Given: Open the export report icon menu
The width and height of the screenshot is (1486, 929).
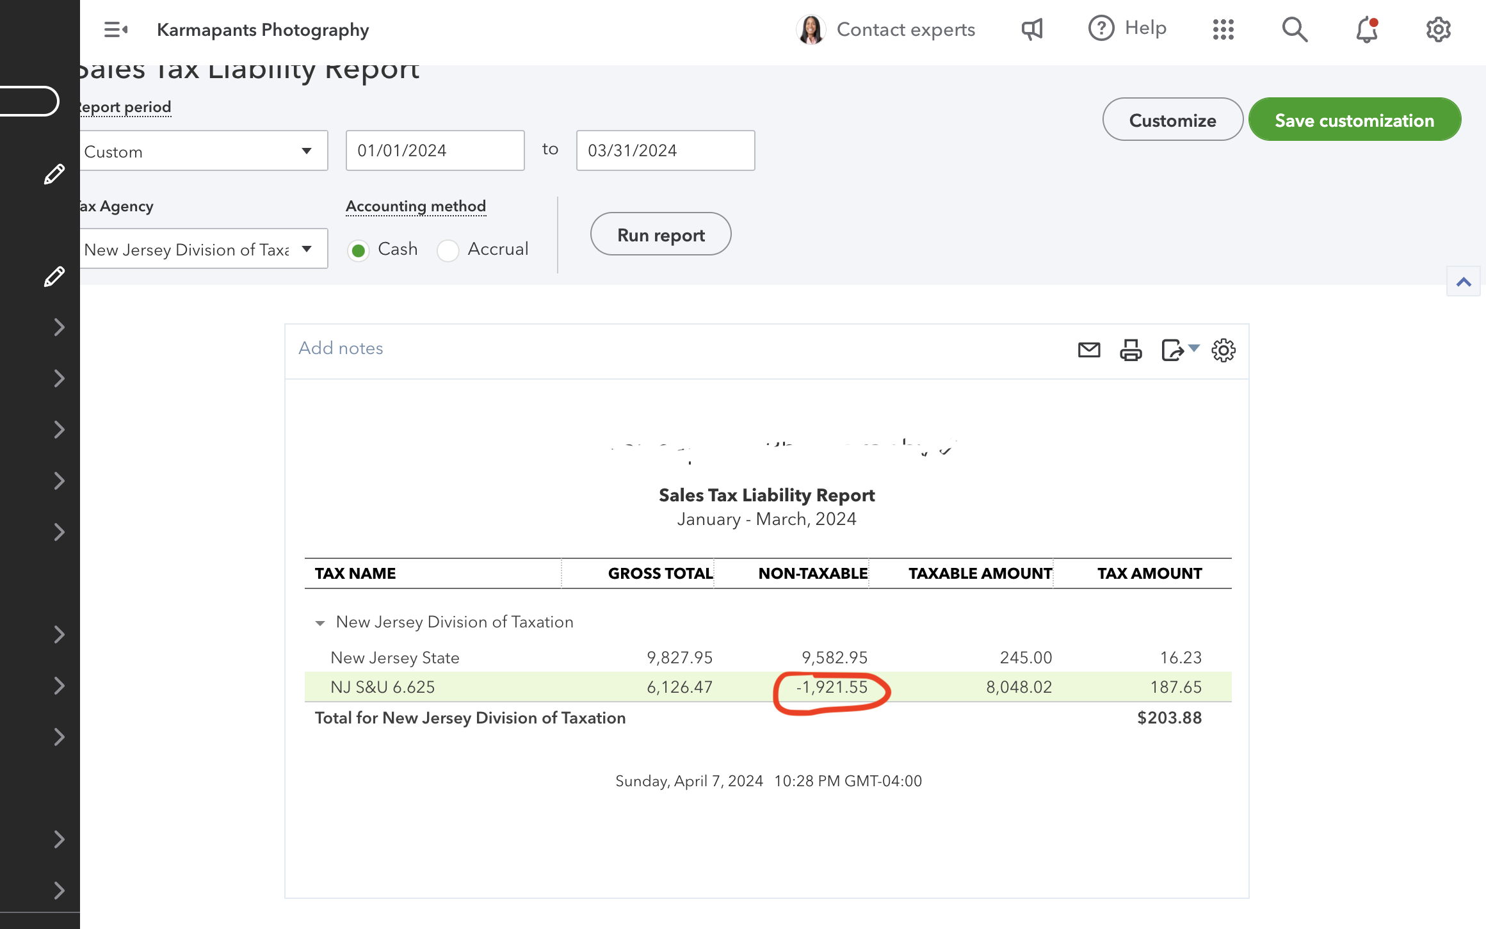Looking at the screenshot, I should [x=1179, y=350].
